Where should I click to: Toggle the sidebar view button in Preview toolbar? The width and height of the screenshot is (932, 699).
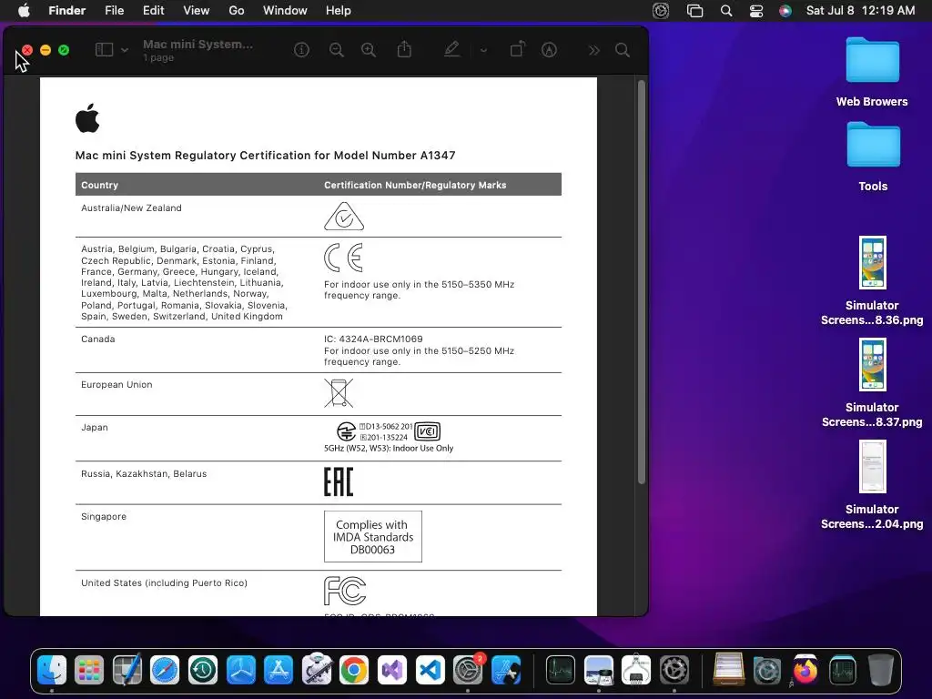click(104, 50)
